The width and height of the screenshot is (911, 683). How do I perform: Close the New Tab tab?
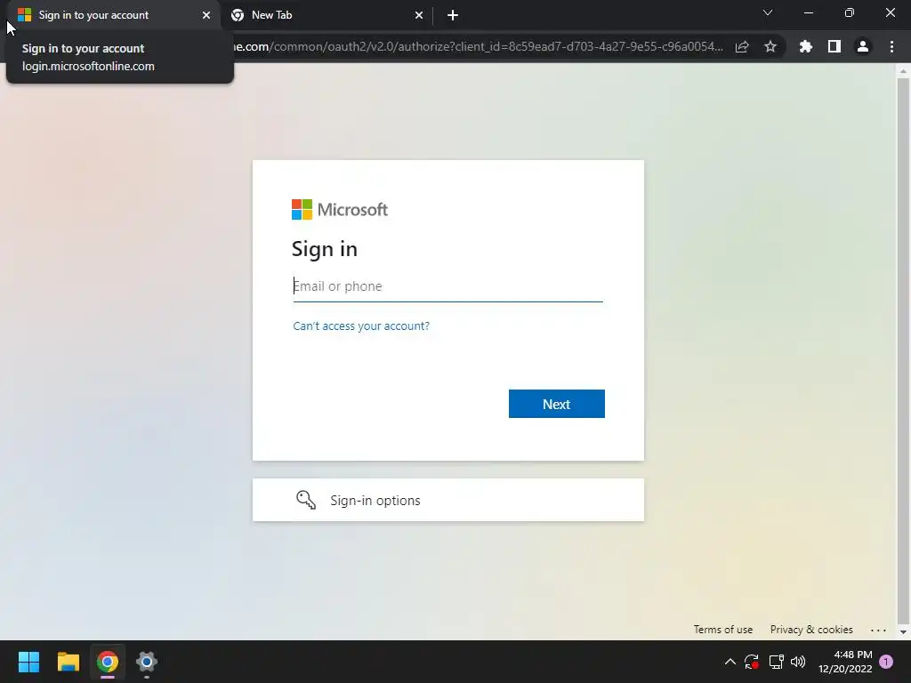pos(419,15)
